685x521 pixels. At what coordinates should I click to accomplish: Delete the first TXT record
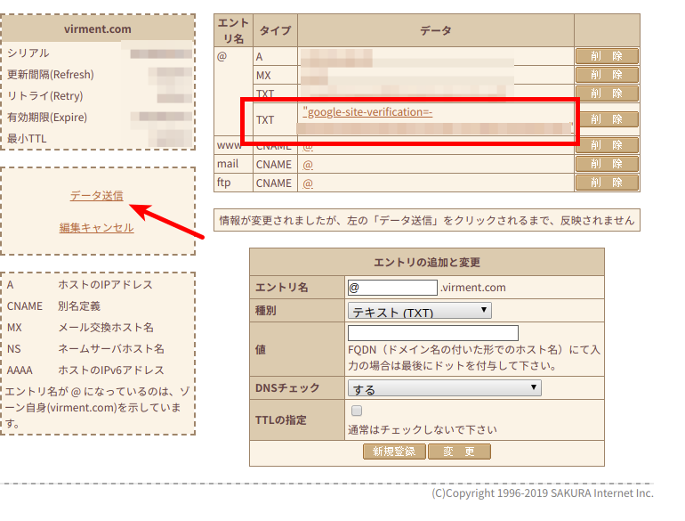coord(607,94)
